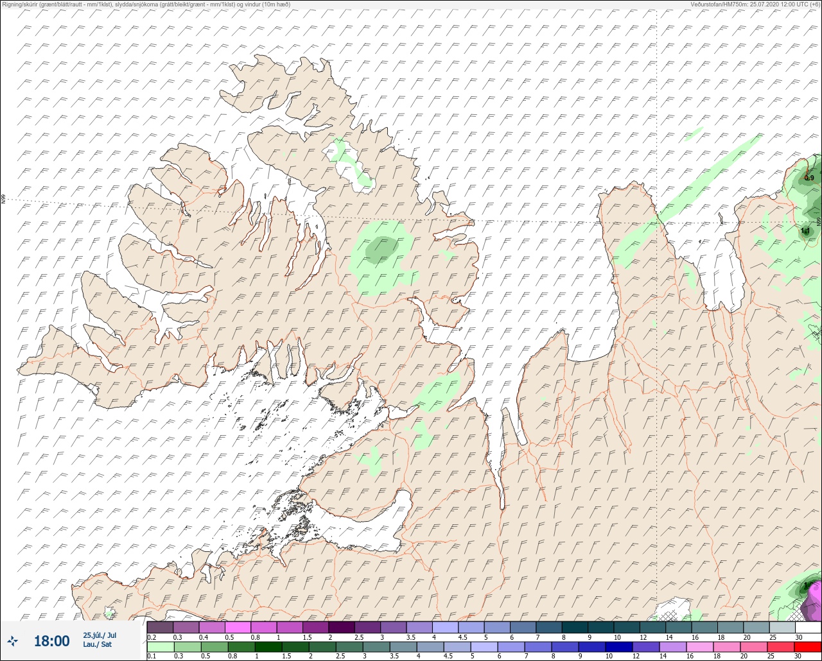822x661 pixels.
Task: Click the 1.1 precipitation value on the map
Action: point(805,230)
